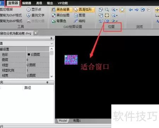Click the blue left arrow in 浏览 group
159x128 pixels.
[131, 9]
